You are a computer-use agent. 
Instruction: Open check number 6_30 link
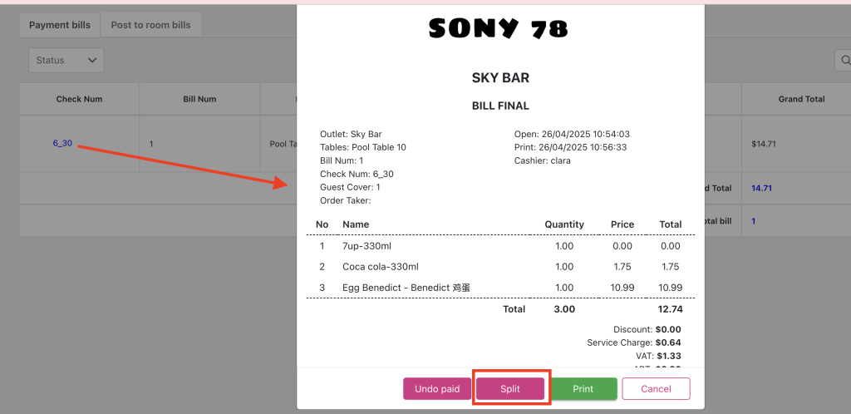click(x=62, y=143)
